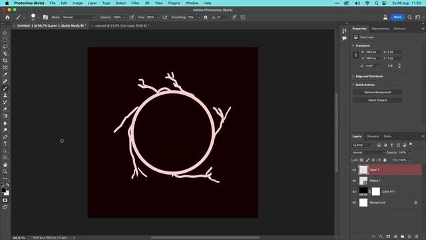This screenshot has height=240, width=426.
Task: Open the Filter menu
Action: pyautogui.click(x=135, y=3)
